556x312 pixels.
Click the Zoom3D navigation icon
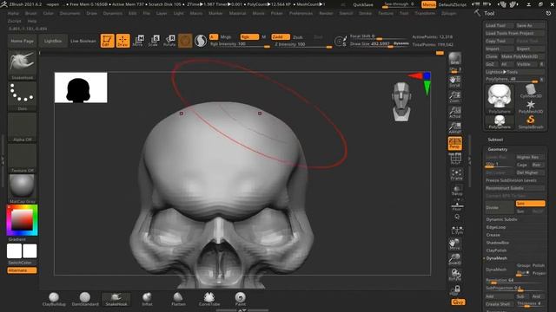tap(455, 259)
